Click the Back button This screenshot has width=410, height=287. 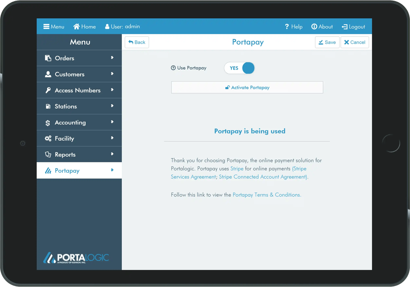pos(137,42)
